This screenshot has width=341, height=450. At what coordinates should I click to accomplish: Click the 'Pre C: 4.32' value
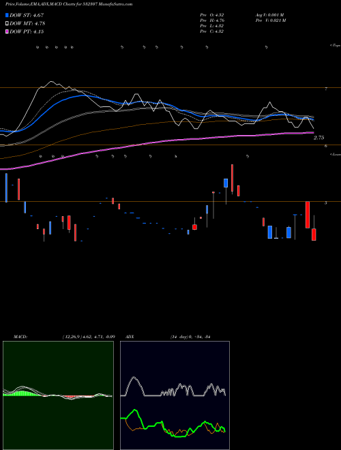point(212,31)
